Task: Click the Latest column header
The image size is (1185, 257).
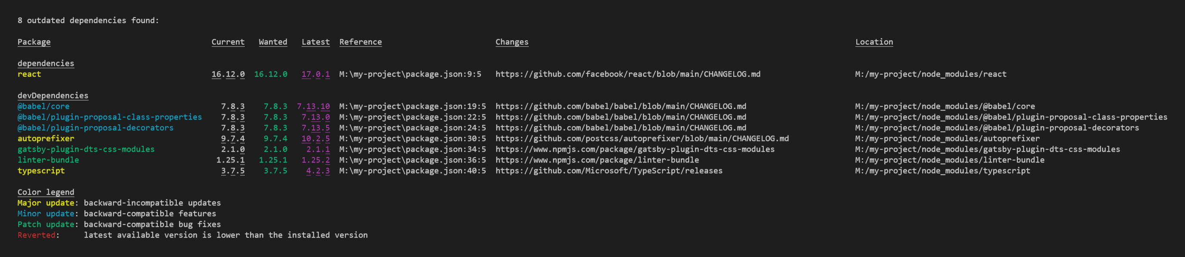Action: (x=315, y=42)
